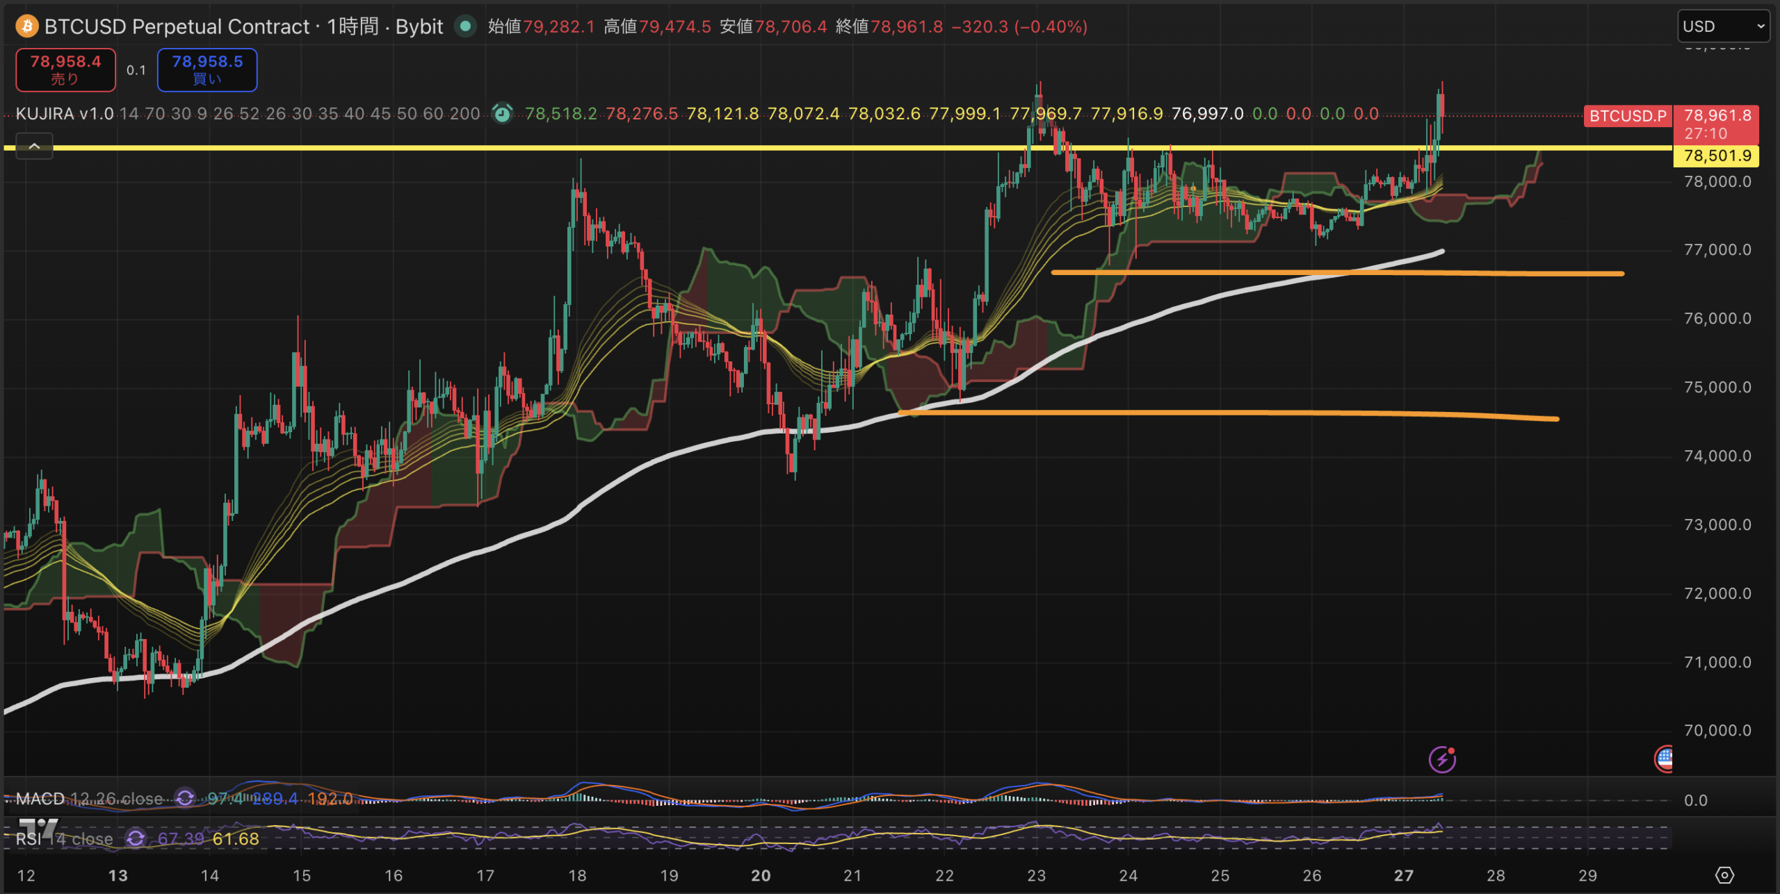Select the KUJIRA v1.0 indicator label
Screen dimensions: 1780x894
[x=65, y=113]
